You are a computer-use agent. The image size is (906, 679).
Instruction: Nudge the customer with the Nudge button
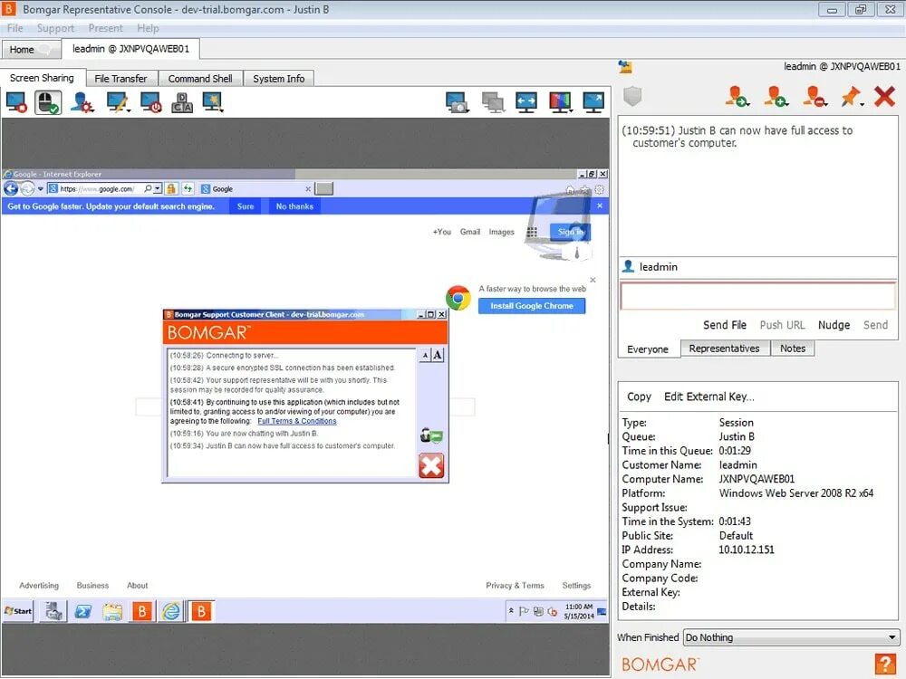[834, 325]
